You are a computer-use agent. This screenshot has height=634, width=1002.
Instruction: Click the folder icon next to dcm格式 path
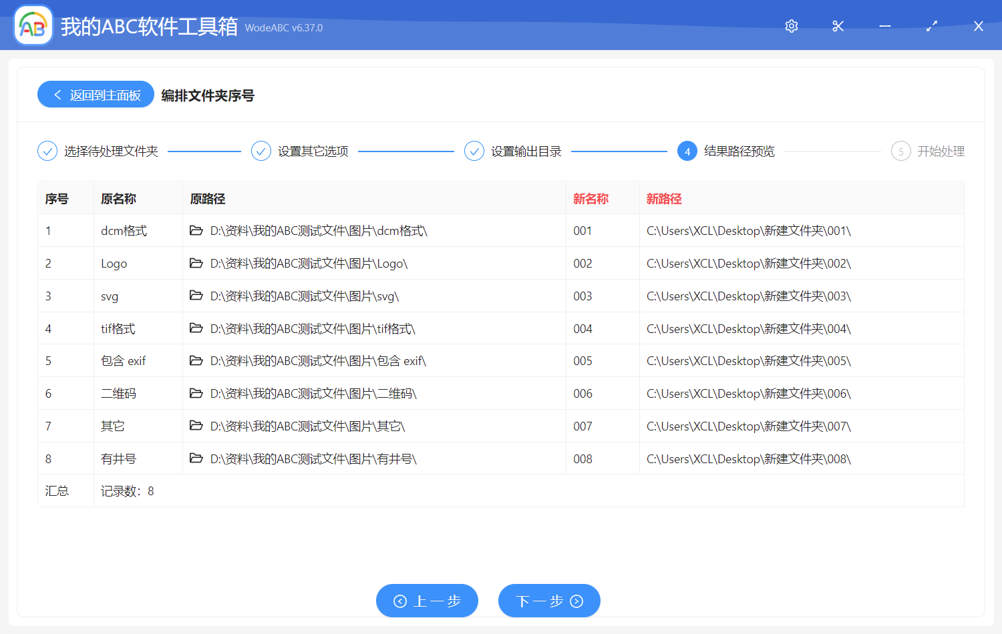point(196,230)
